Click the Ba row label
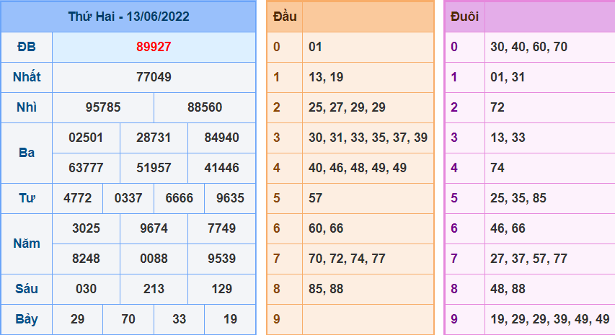615x335 pixels. tap(27, 153)
